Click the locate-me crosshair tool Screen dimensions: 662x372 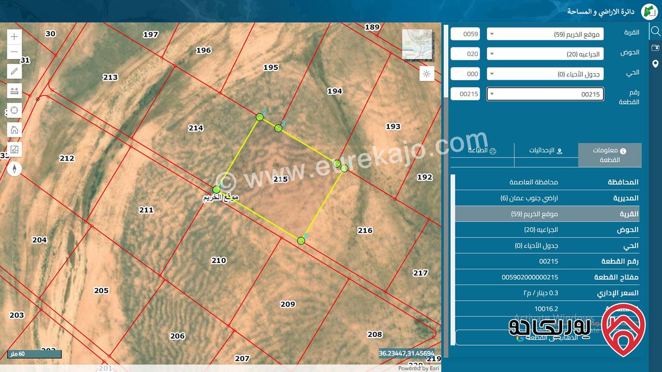pyautogui.click(x=14, y=111)
